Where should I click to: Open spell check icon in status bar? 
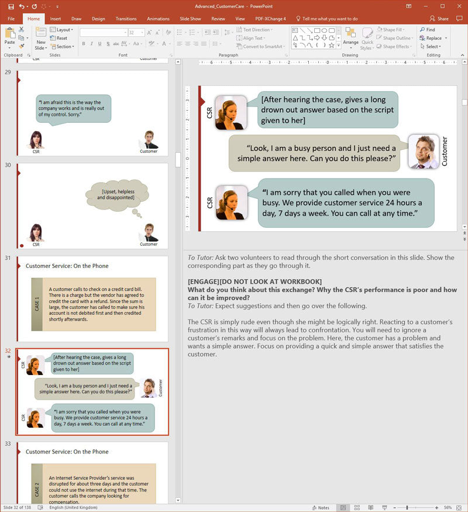coord(40,507)
